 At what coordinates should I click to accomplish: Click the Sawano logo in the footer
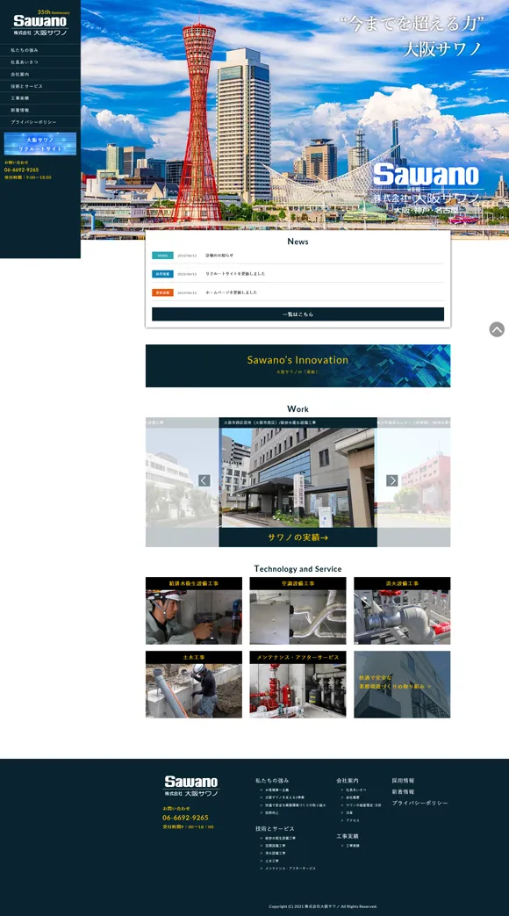(191, 786)
